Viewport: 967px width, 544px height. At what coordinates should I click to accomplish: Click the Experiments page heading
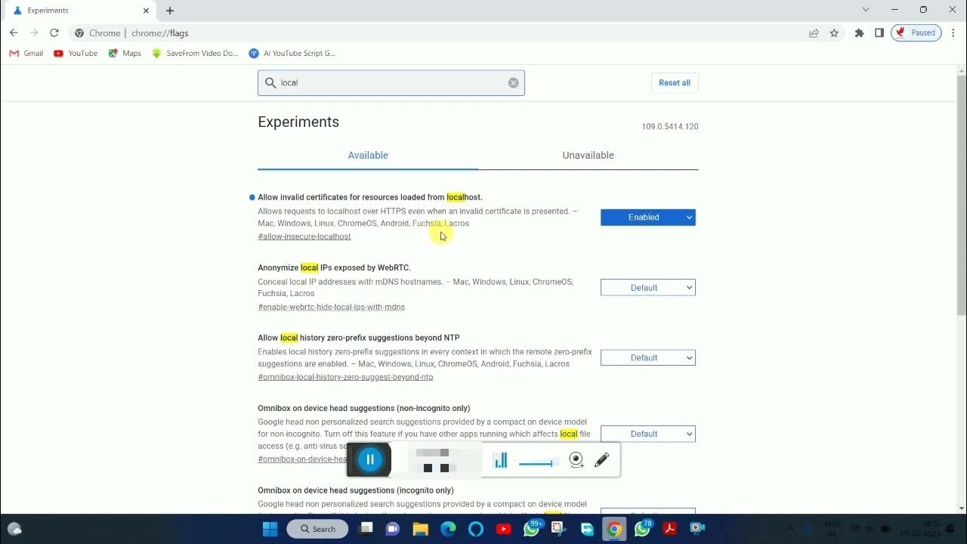tap(298, 122)
